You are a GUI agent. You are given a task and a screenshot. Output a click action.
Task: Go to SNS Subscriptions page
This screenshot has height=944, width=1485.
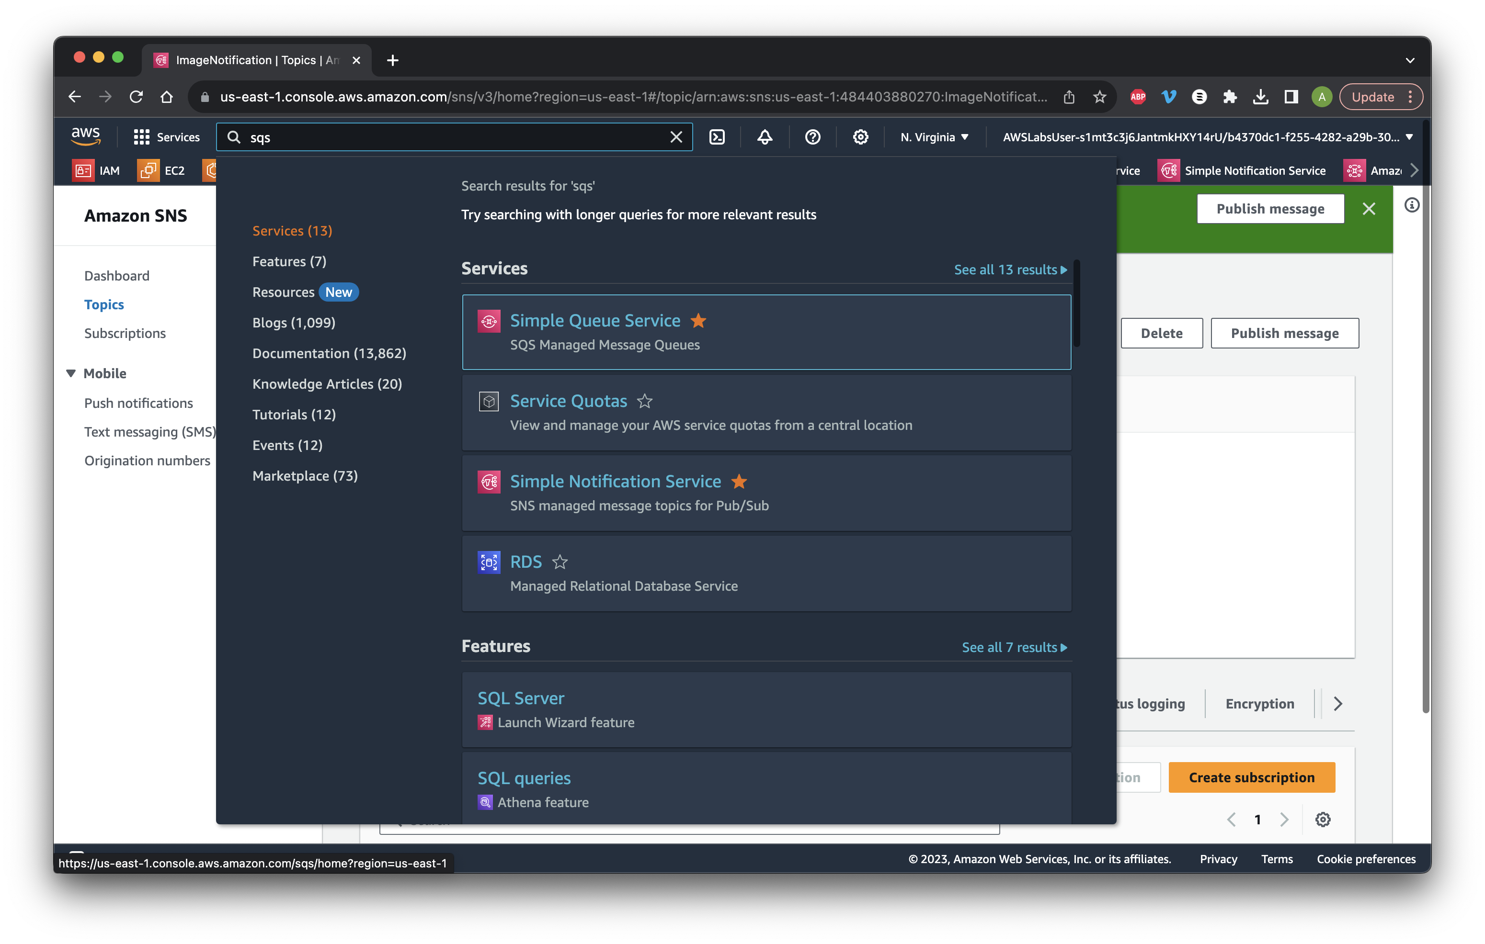coord(125,333)
